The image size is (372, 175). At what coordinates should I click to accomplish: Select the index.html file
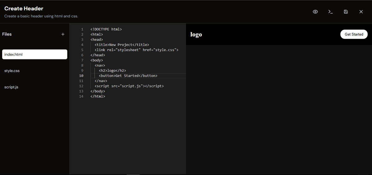[x=34, y=54]
